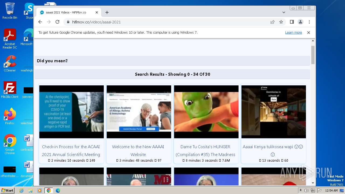345x194 pixels.
Task: Open the Action Center flag icon
Action: (319, 190)
